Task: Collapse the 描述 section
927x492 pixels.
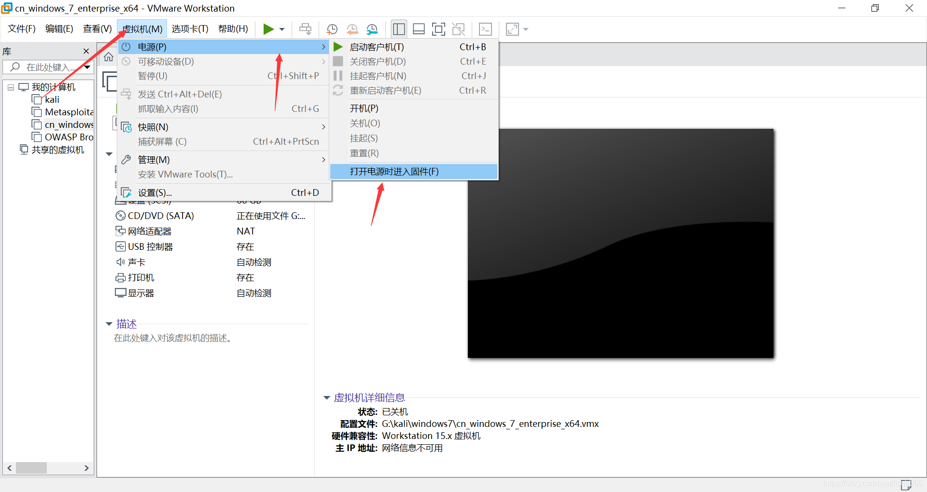Action: pyautogui.click(x=109, y=324)
